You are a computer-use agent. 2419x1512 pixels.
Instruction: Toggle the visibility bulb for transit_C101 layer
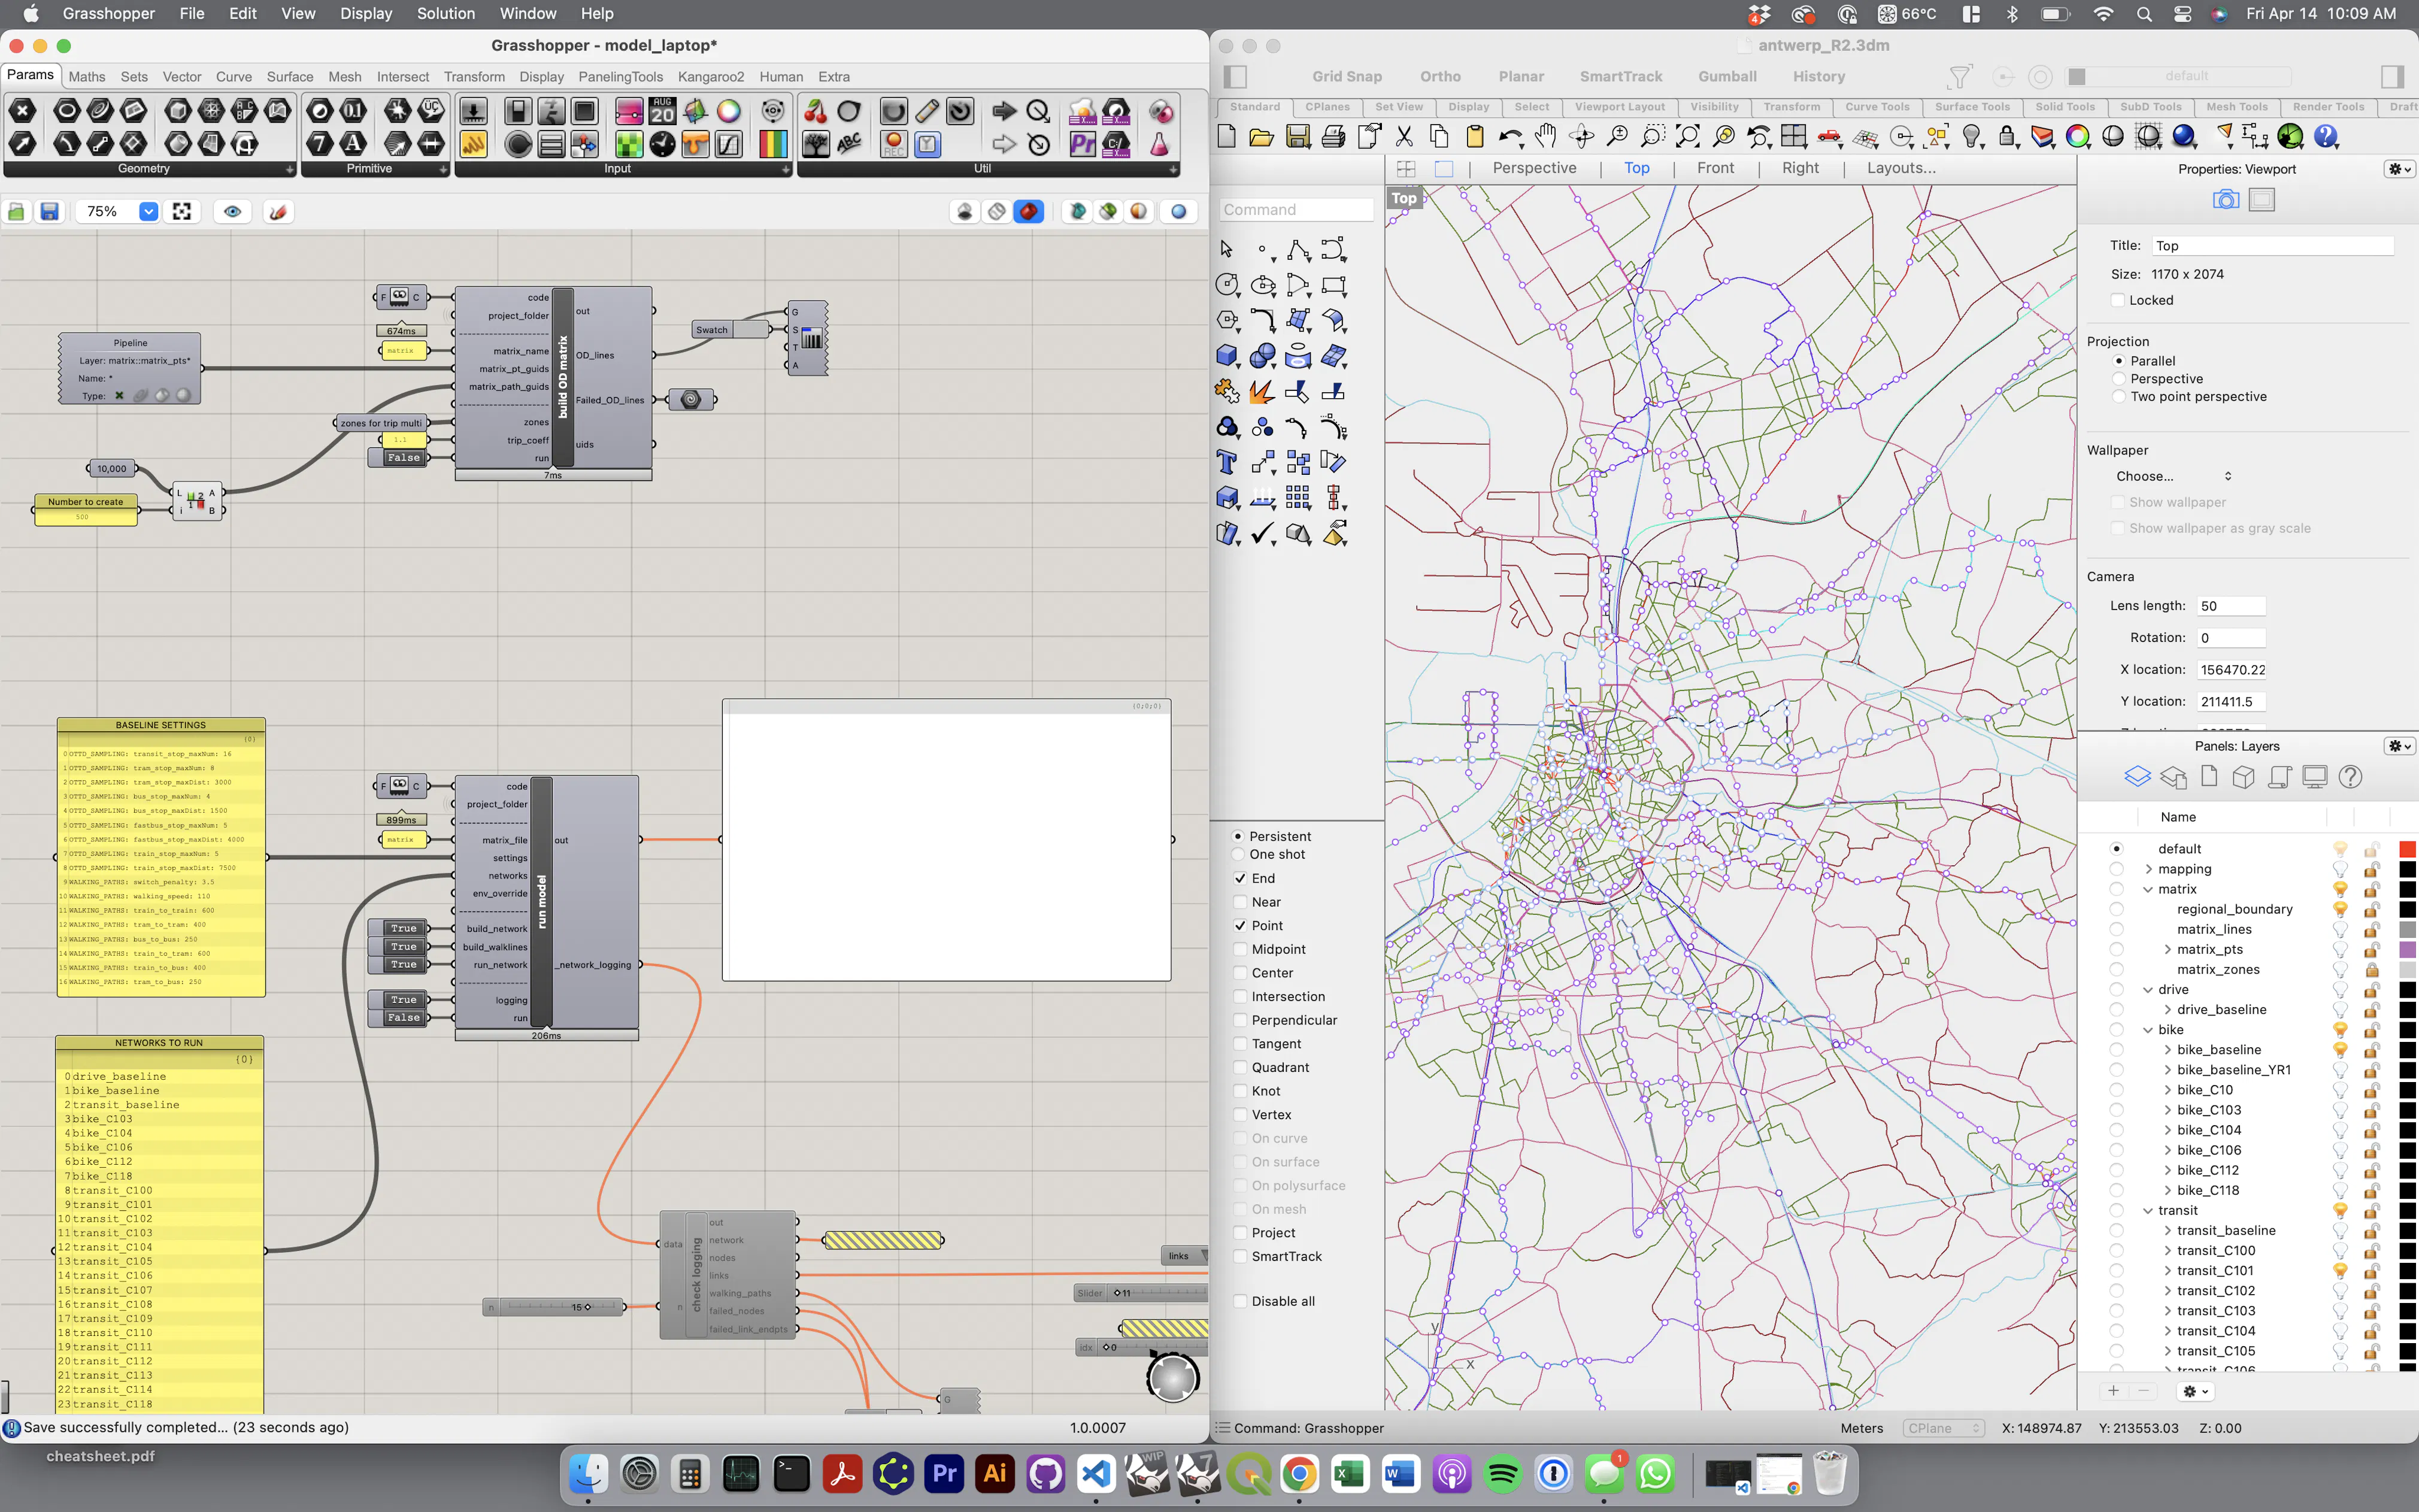tap(2339, 1270)
